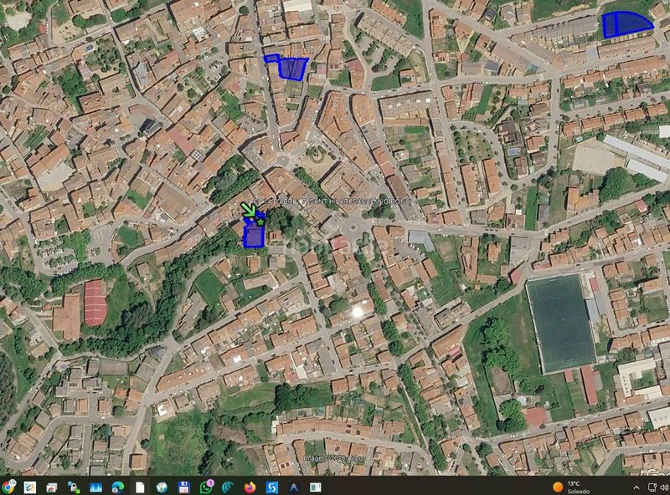Open Google Chrome from the taskbar
The image size is (670, 495).
(8, 487)
